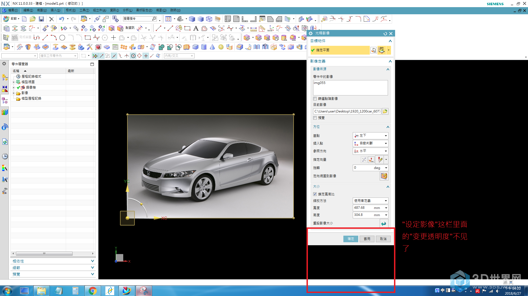Open the History clock sidebar tab
Viewport: 528px width, 296px height.
(5, 156)
